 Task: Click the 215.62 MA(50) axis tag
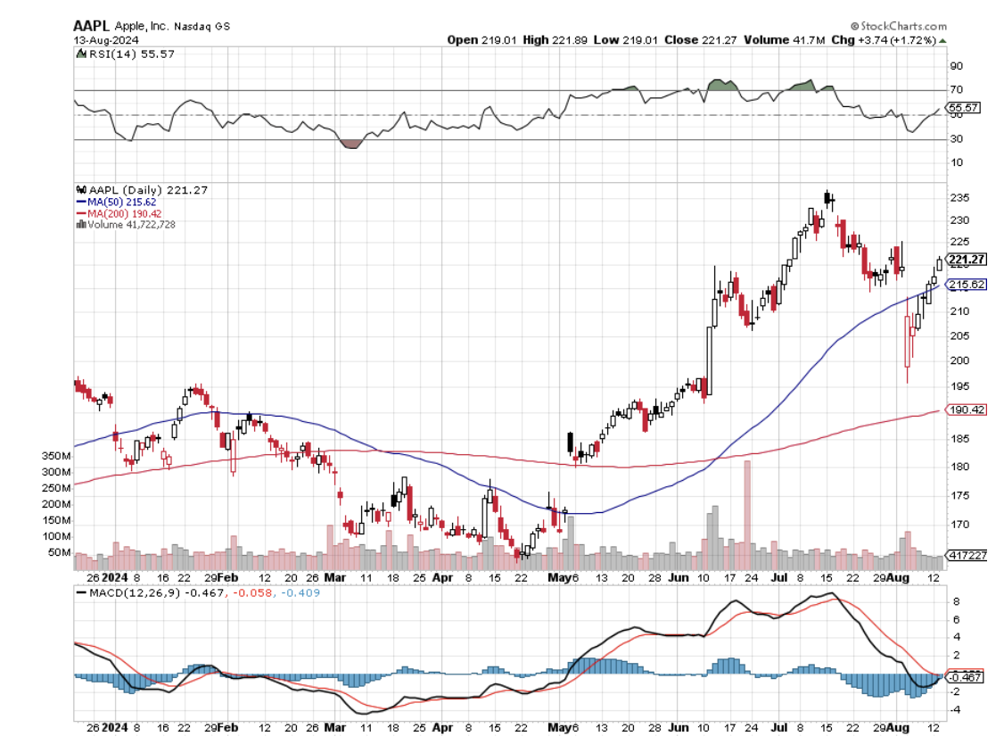coord(968,284)
